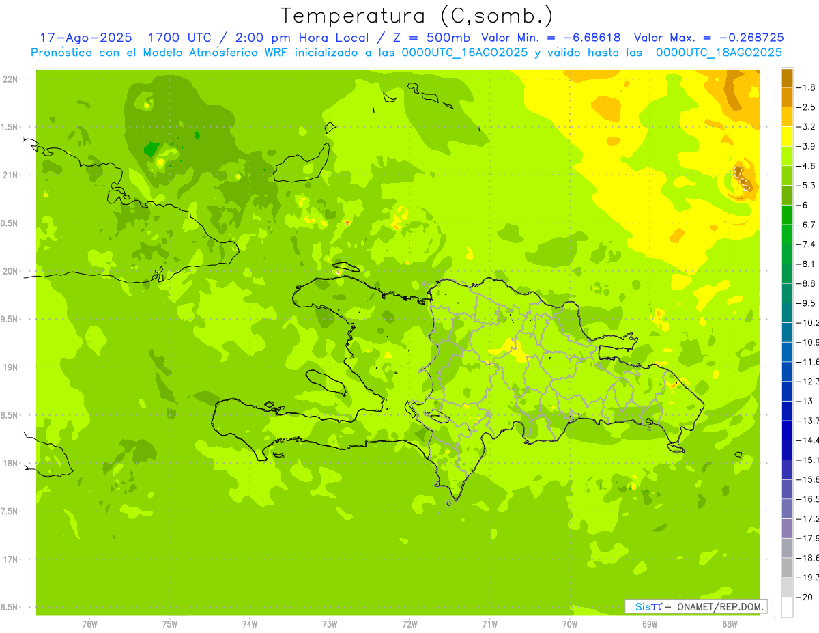
Task: Click the '-13' legend value
Action: [804, 401]
